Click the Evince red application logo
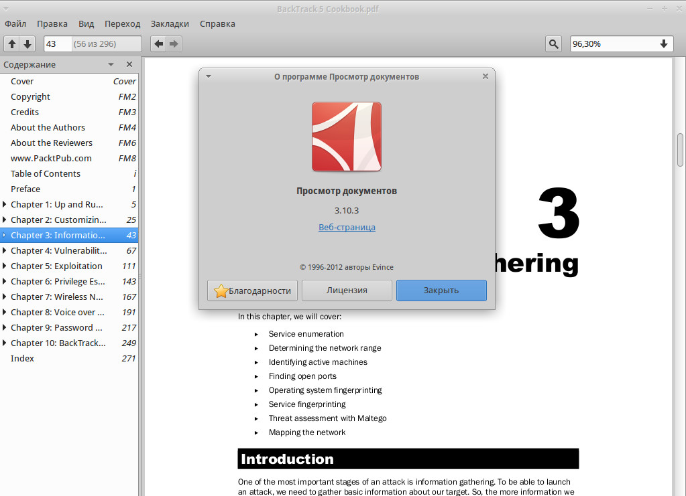The height and width of the screenshot is (496, 686). tap(347, 137)
